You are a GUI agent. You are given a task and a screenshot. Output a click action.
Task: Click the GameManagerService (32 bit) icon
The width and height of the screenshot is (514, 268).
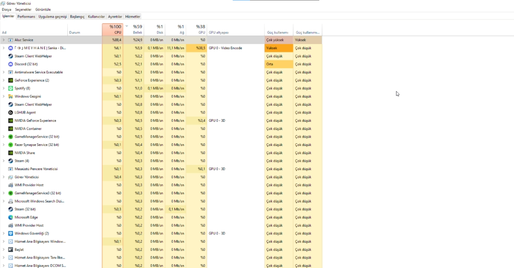point(11,137)
